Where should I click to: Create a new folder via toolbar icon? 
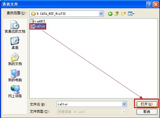(123, 14)
